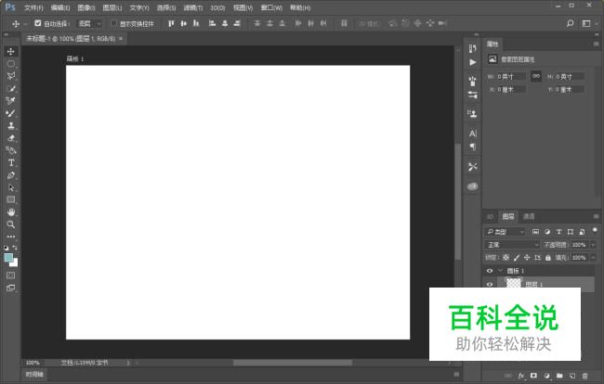
Task: Toggle lock transparent pixels in layers panel
Action: (x=506, y=258)
